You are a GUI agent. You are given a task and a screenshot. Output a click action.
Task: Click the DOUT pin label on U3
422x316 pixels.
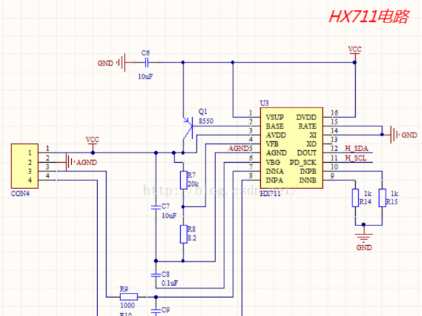click(x=305, y=151)
